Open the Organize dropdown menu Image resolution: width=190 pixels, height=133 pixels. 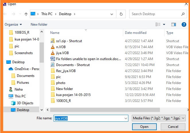[13, 24]
